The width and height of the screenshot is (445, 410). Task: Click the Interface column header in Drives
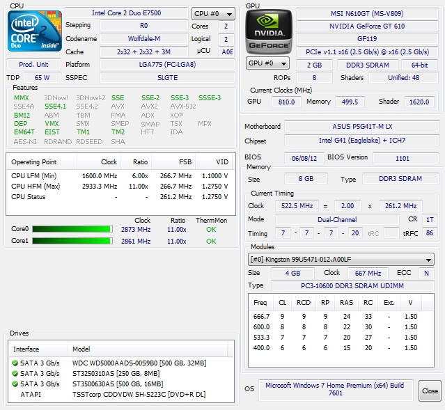[38, 349]
